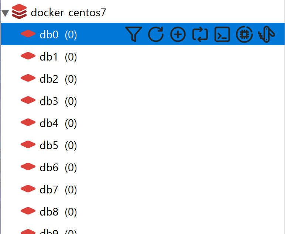Viewport: 285px width, 234px height.
Task: Open the key filter for db0
Action: click(x=133, y=34)
